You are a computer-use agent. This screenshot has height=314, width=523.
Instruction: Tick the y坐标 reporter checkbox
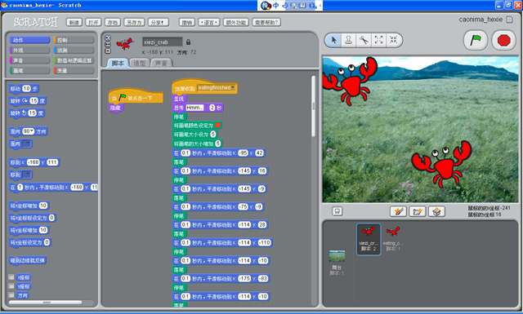(11, 286)
